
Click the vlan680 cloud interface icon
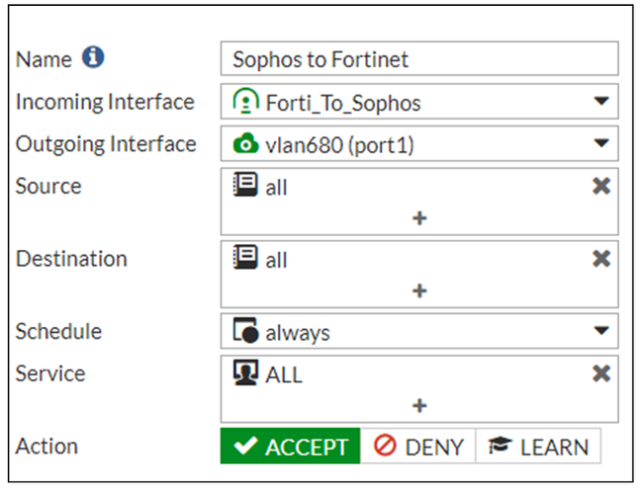click(244, 144)
